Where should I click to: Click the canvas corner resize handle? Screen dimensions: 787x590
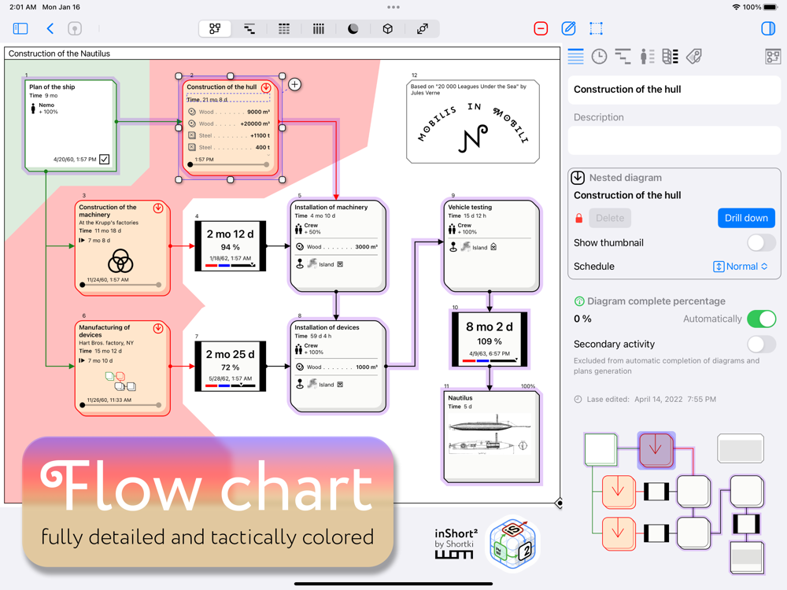pyautogui.click(x=559, y=502)
